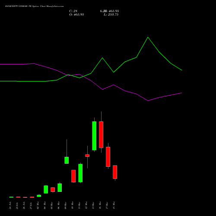The image size is (216, 216).
Task: Select the green candle above 04 Mar
Action: (x=46, y=189)
